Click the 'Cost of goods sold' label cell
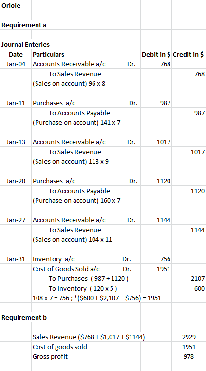 (x=86, y=347)
